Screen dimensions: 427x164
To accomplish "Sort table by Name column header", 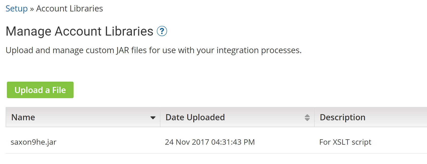I will (x=23, y=117).
